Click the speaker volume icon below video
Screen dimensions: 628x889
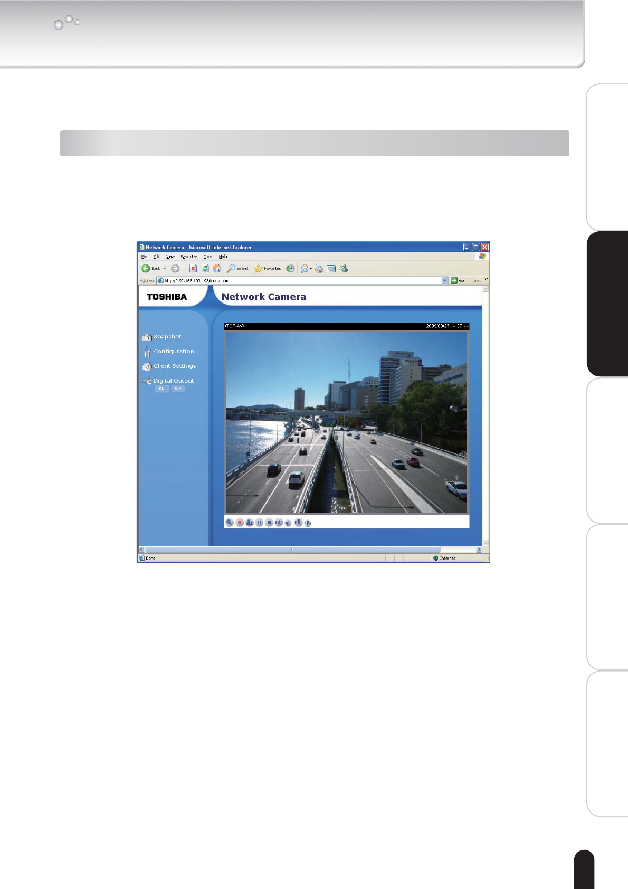[279, 523]
